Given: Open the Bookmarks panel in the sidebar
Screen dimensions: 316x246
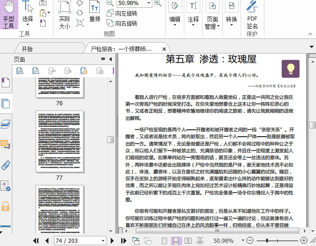Looking at the screenshot, I should [5, 83].
